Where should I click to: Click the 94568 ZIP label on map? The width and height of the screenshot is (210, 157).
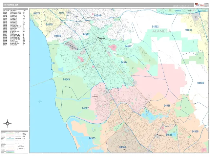click(178, 11)
